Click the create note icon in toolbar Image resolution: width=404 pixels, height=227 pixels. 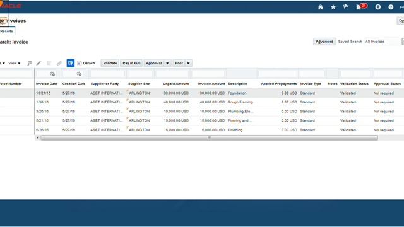(30, 63)
